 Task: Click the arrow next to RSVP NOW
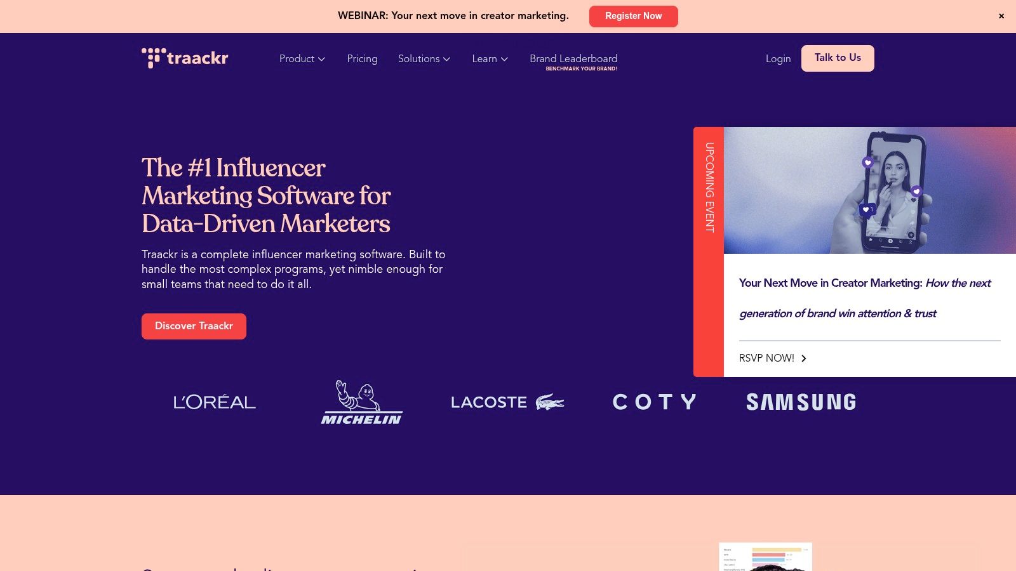pyautogui.click(x=804, y=358)
